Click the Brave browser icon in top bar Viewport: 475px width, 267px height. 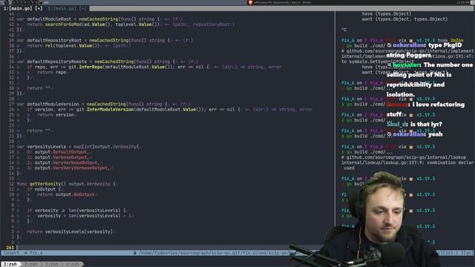click(x=250, y=2)
